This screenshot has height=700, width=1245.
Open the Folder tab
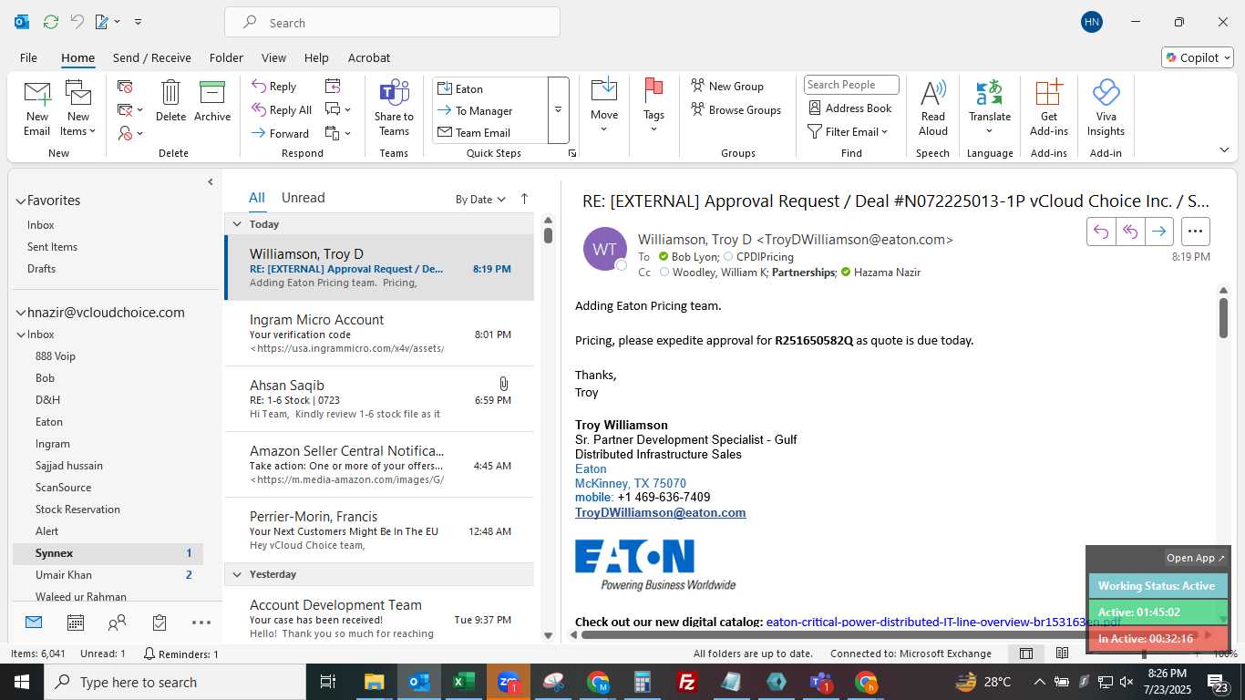226,57
